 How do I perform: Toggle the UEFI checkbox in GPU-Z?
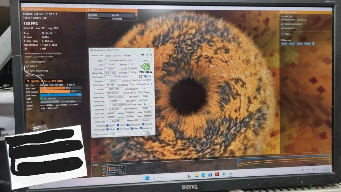tap(146, 76)
